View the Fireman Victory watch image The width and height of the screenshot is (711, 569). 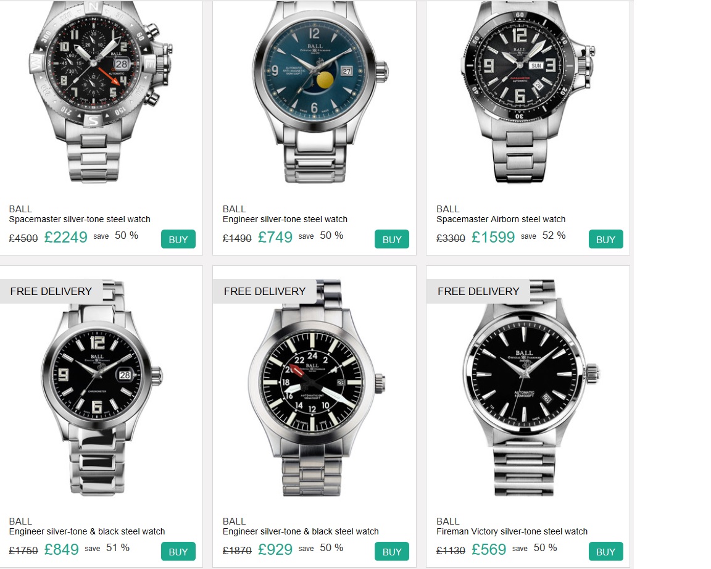click(x=528, y=388)
